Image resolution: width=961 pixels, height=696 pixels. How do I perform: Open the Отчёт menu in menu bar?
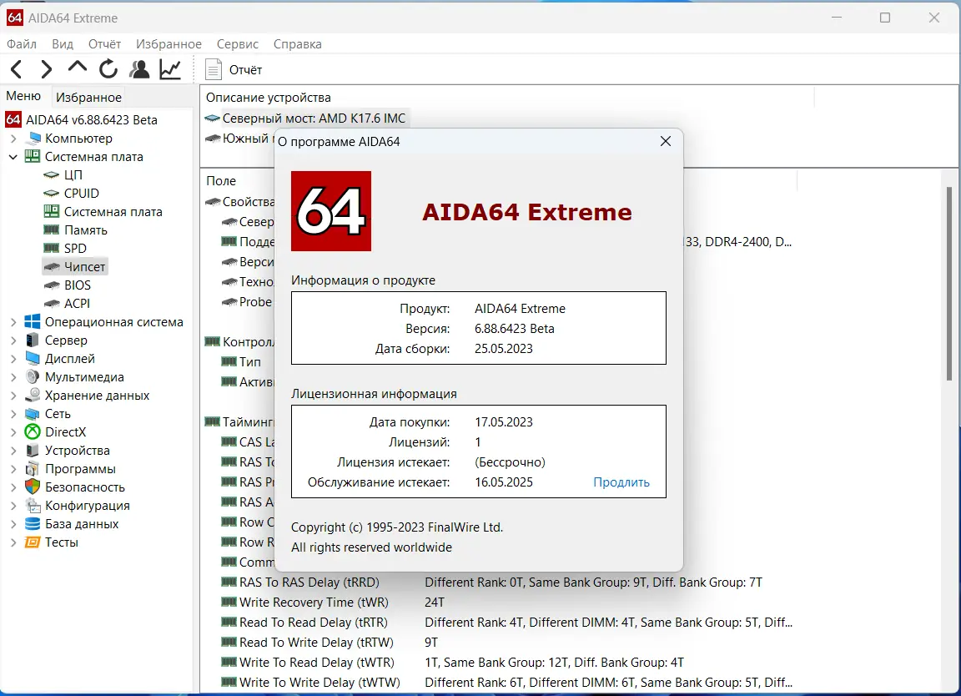pos(105,44)
